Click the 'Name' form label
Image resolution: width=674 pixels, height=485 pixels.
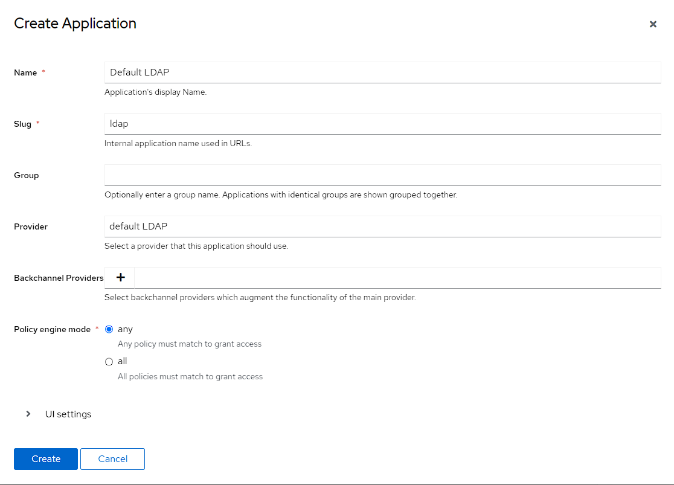pos(25,72)
